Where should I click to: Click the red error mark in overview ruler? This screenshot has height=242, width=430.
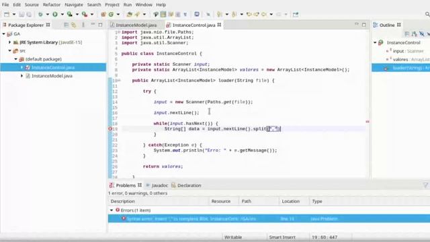(368, 121)
